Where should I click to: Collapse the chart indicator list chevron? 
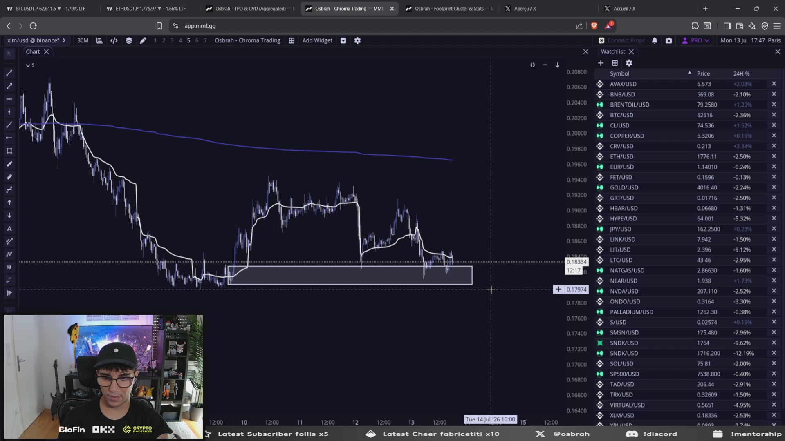tap(28, 65)
